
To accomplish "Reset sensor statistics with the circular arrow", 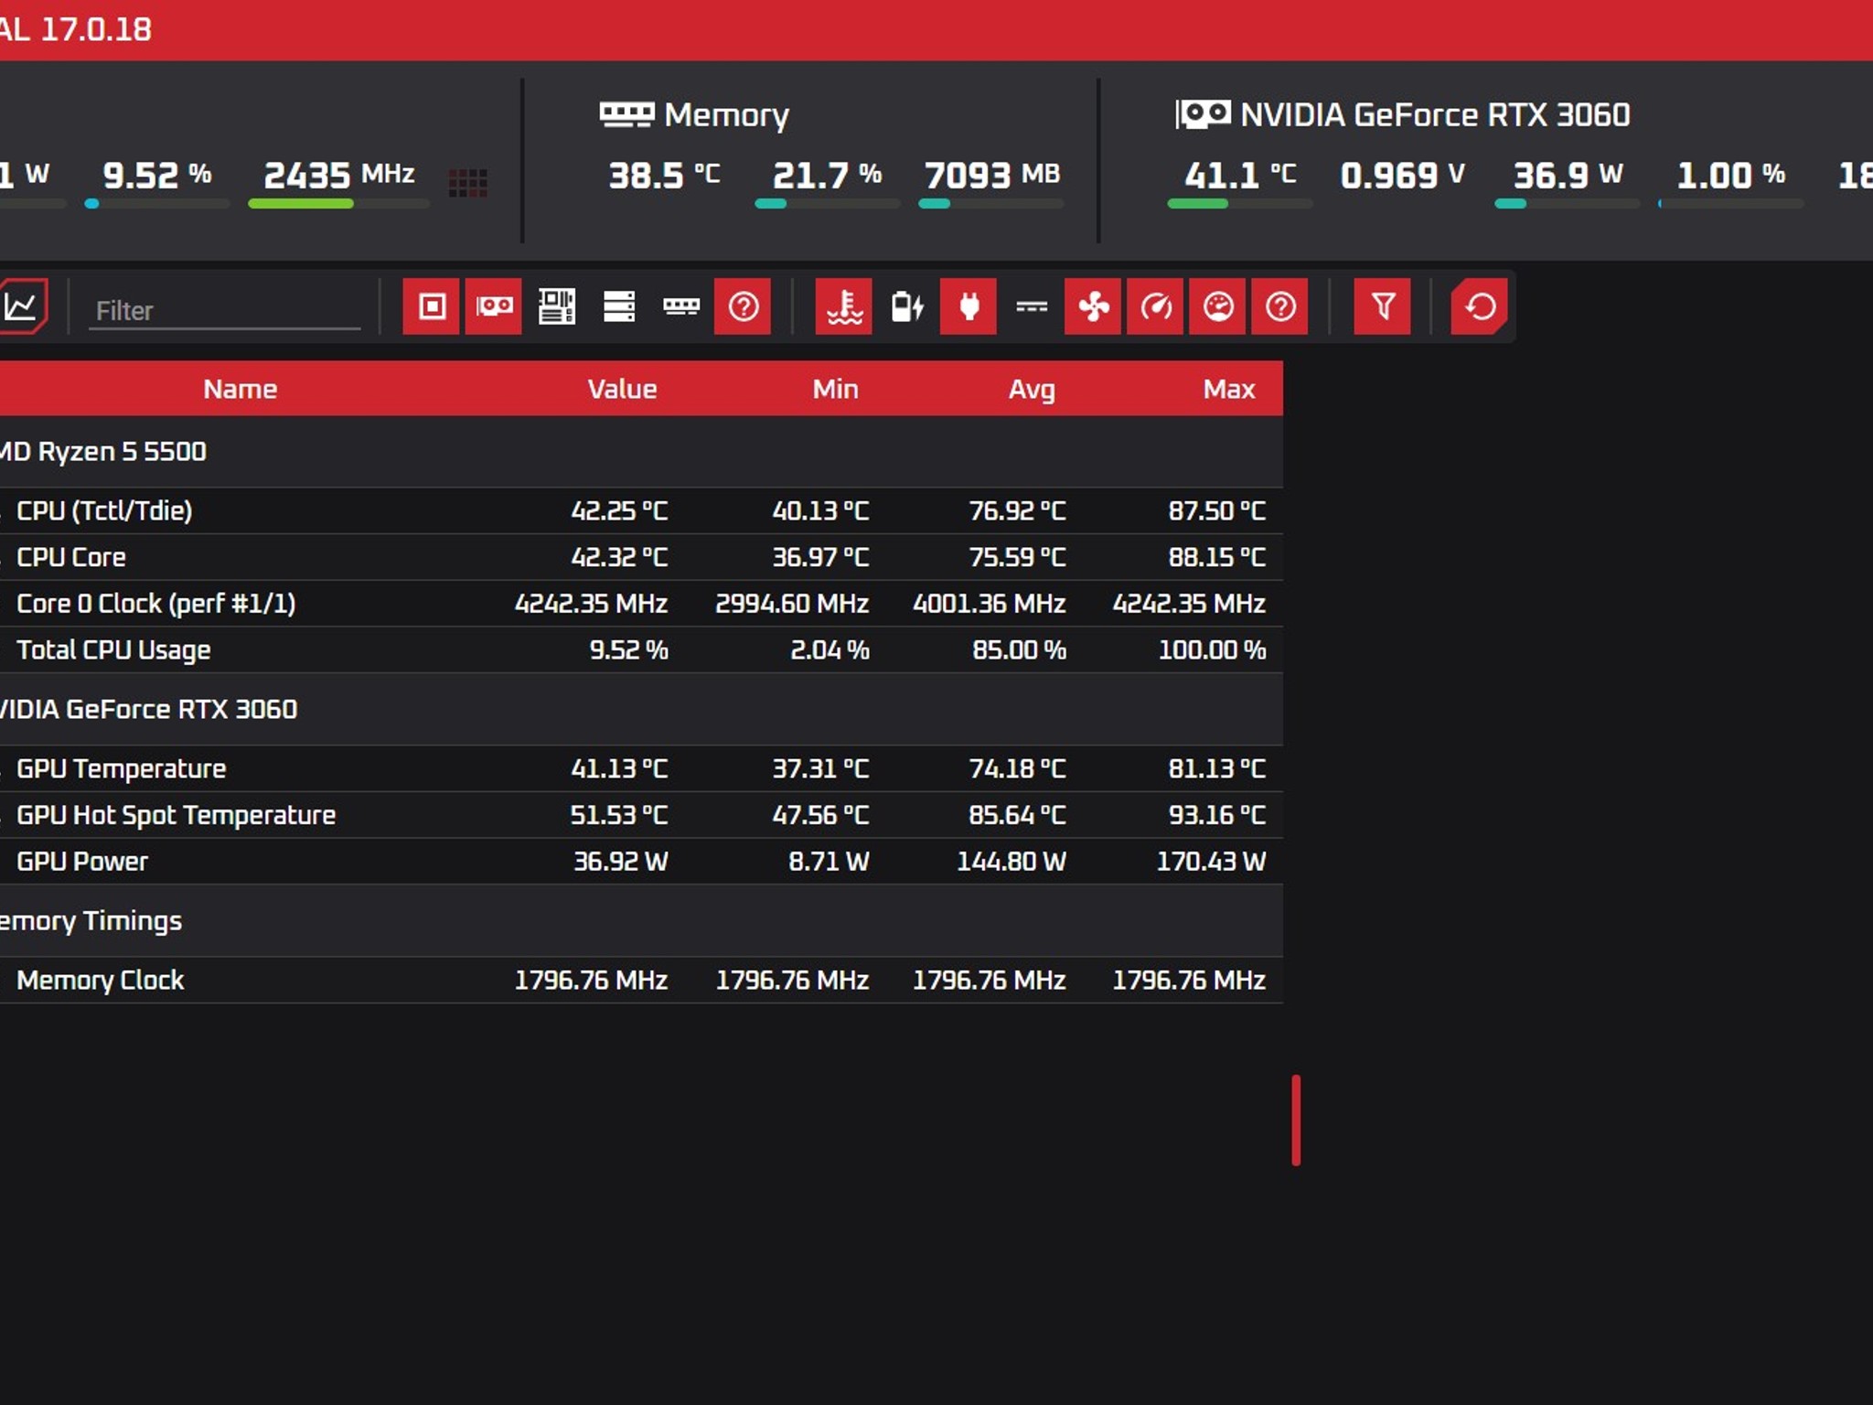I will 1480,306.
